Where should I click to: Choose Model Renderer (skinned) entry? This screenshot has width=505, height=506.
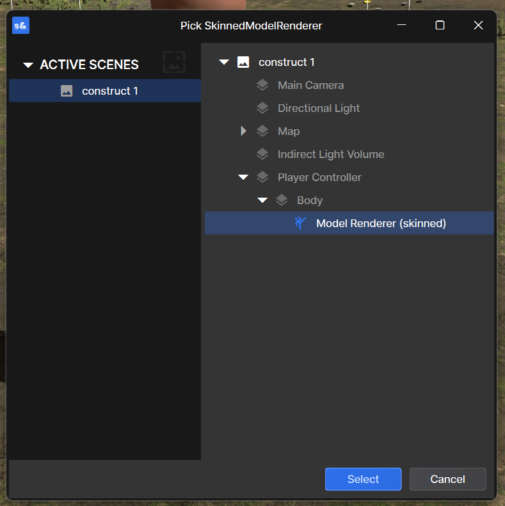click(x=349, y=223)
